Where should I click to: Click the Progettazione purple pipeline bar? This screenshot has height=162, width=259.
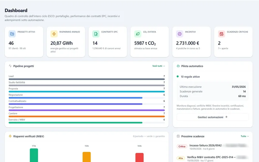coord(87,110)
